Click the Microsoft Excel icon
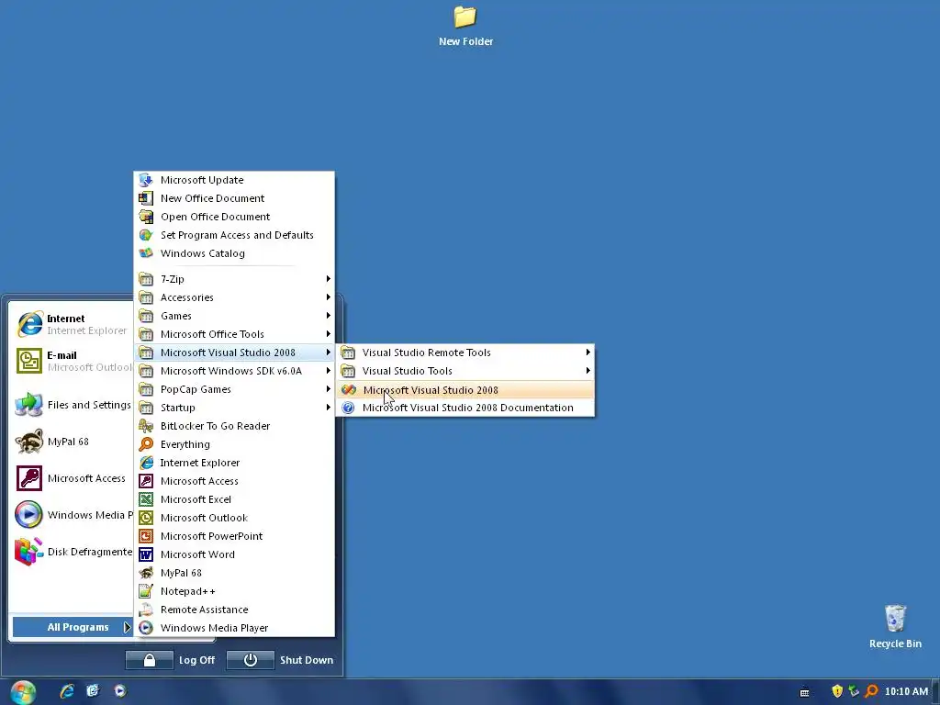 coord(146,499)
